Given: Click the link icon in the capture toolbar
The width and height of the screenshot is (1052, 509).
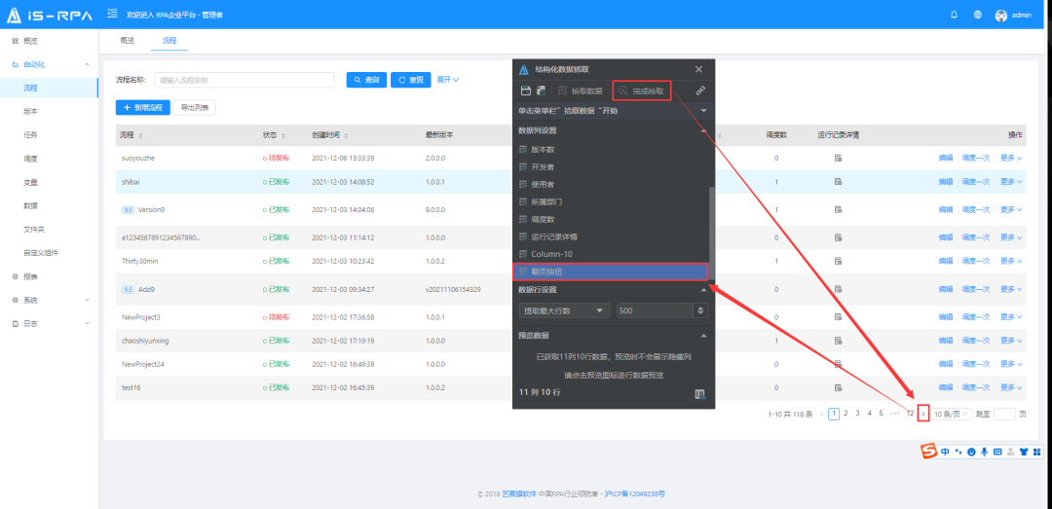Looking at the screenshot, I should 699,91.
